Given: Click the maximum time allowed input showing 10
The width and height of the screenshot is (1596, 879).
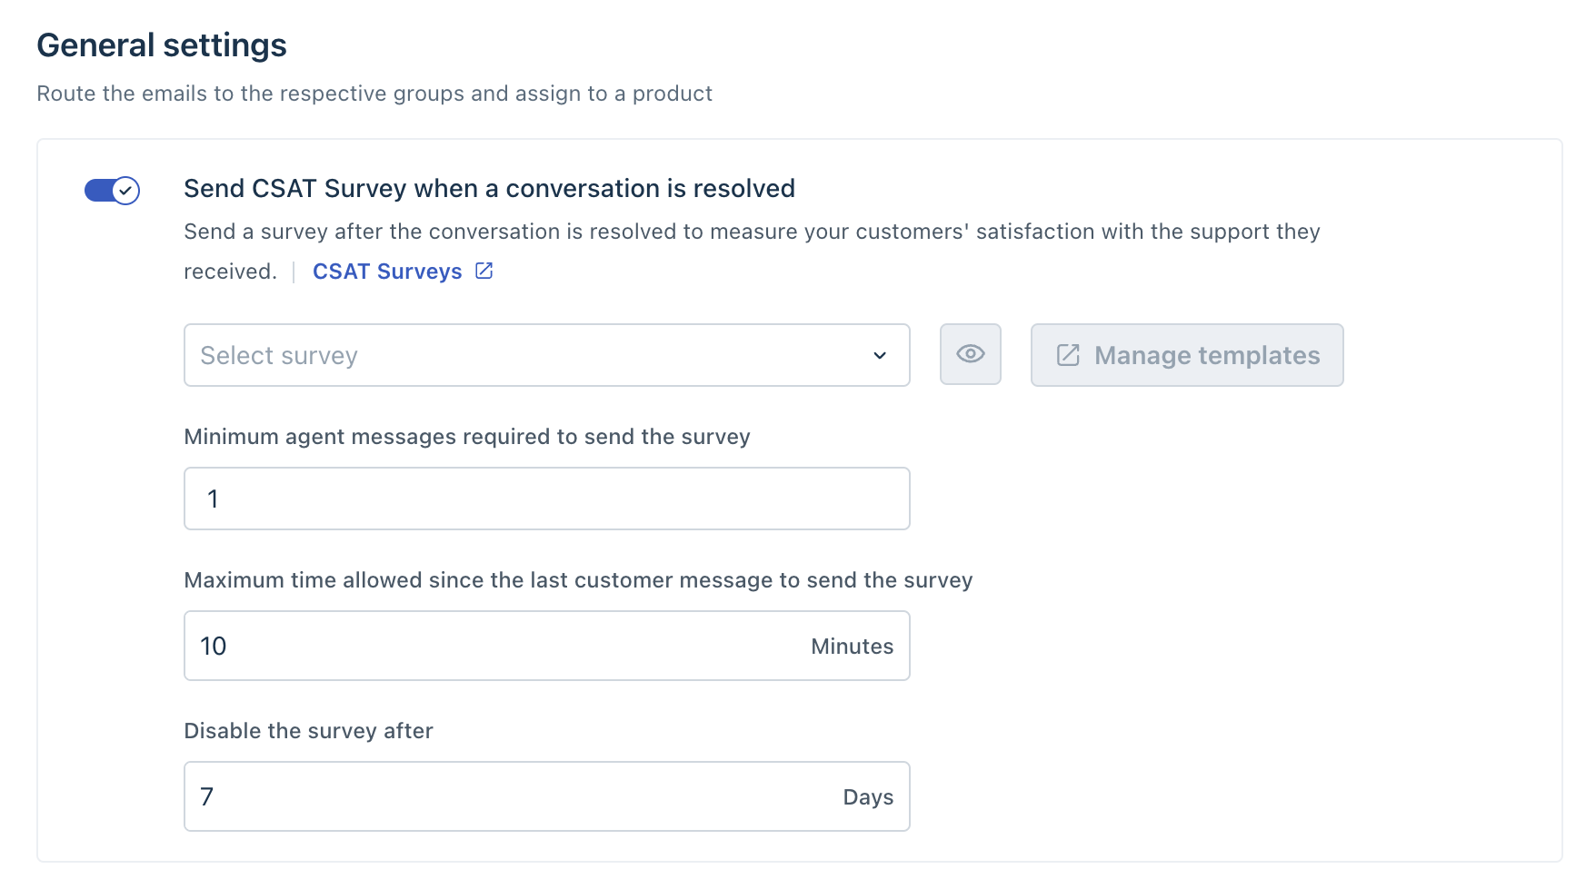Looking at the screenshot, I should (x=491, y=646).
